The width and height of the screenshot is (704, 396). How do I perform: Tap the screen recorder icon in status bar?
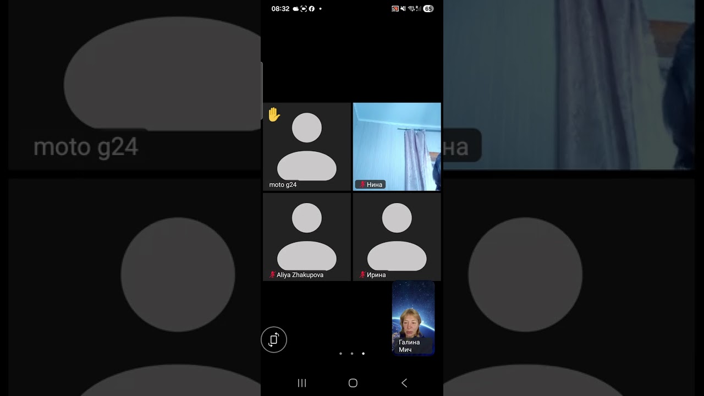point(304,9)
